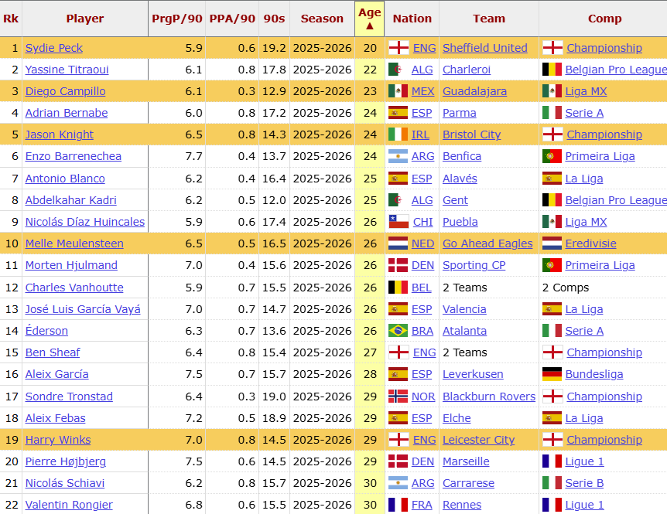Click Argentina flag in Barrenechea row
Image resolution: width=667 pixels, height=514 pixels.
pyautogui.click(x=398, y=156)
